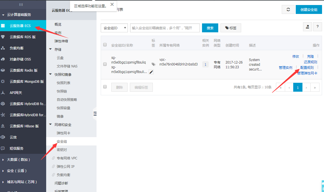Click the pencil edit icon beside security group name
Screen dimensions: 324x192
(x=151, y=72)
